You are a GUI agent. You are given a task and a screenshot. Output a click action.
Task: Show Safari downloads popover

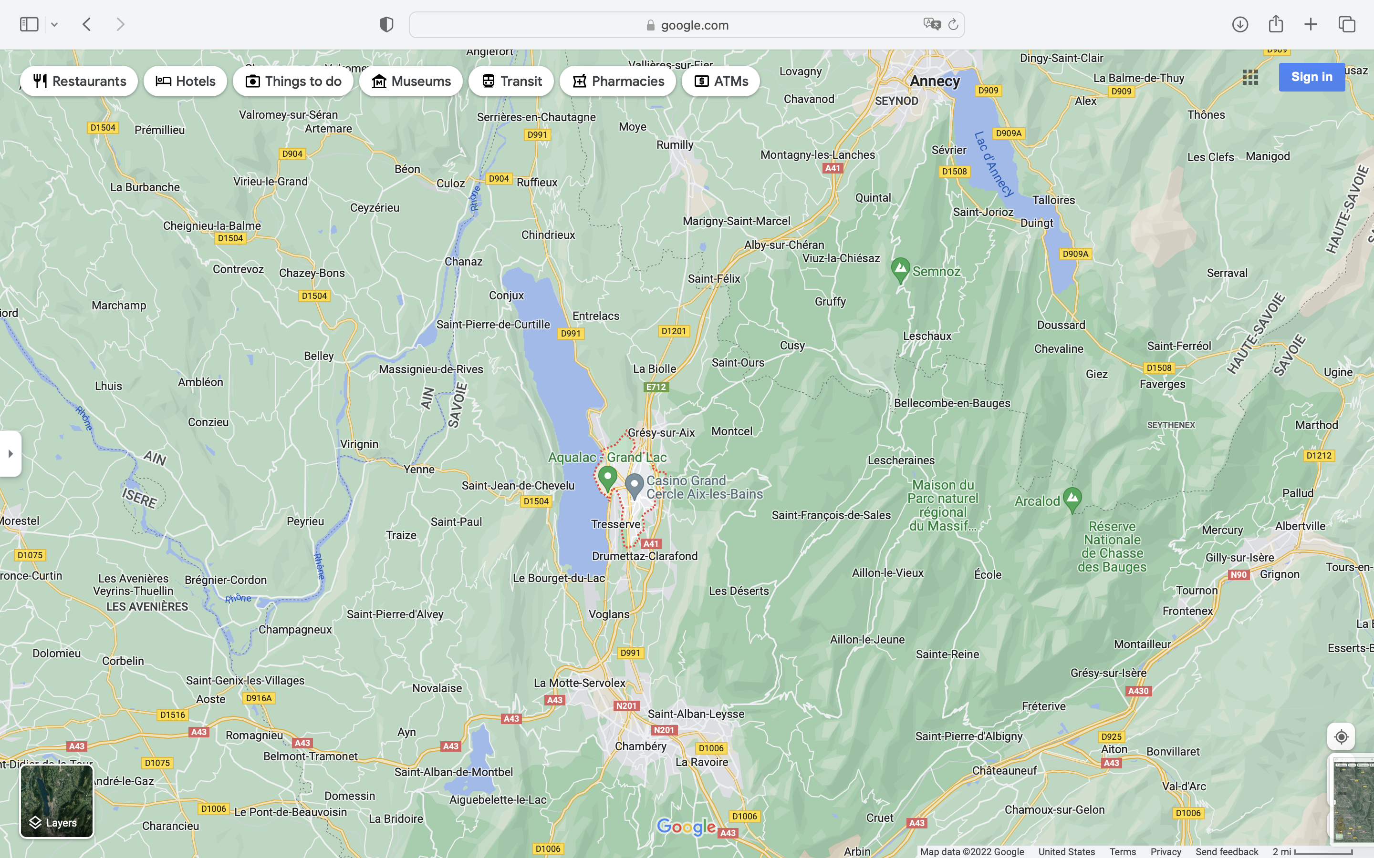coord(1240,24)
